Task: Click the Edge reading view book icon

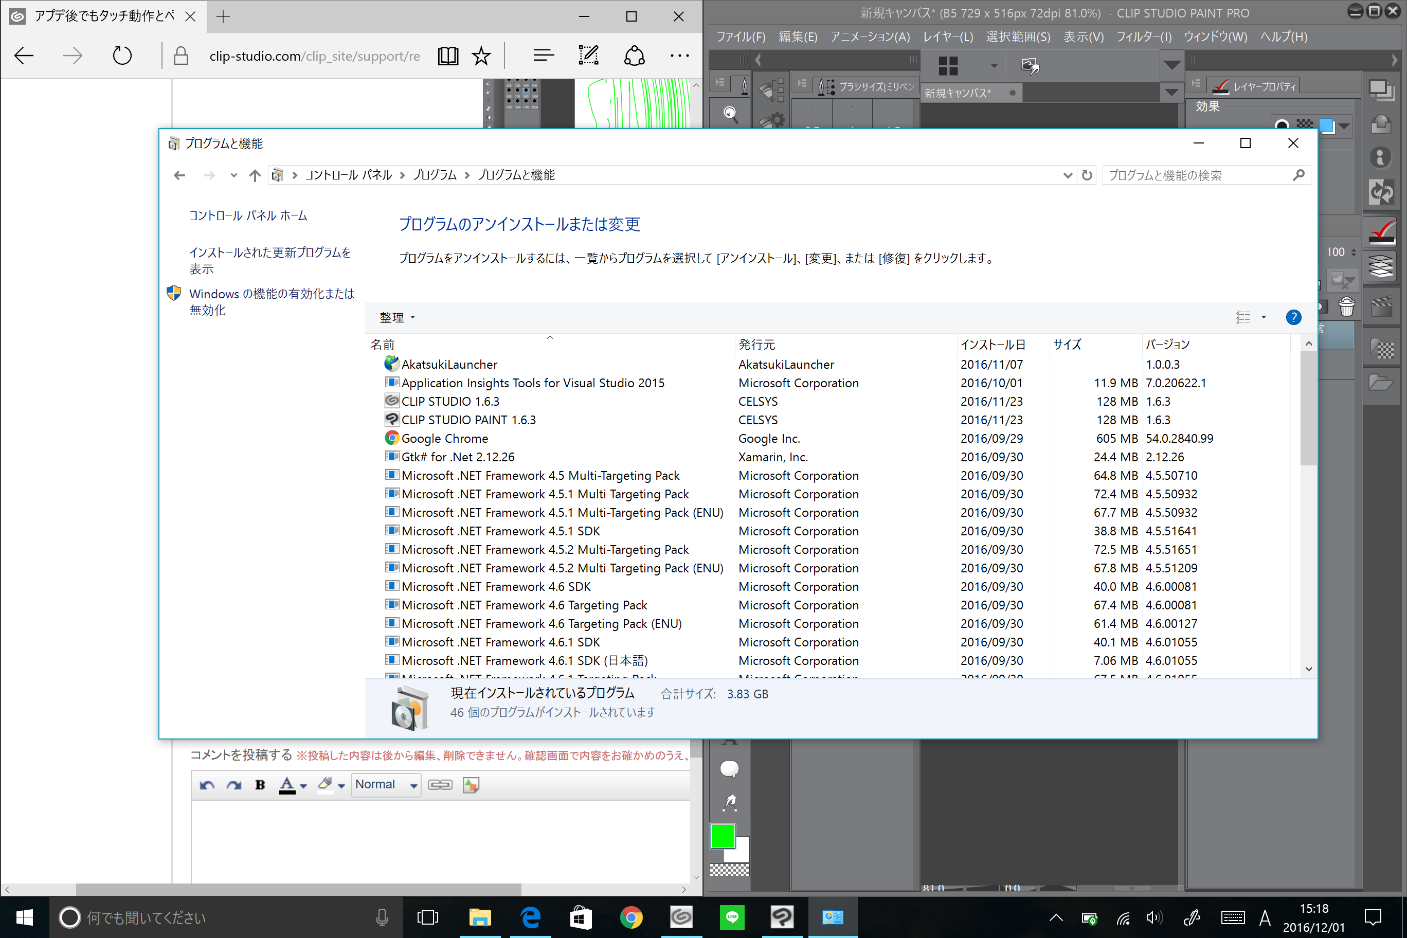Action: (x=447, y=56)
